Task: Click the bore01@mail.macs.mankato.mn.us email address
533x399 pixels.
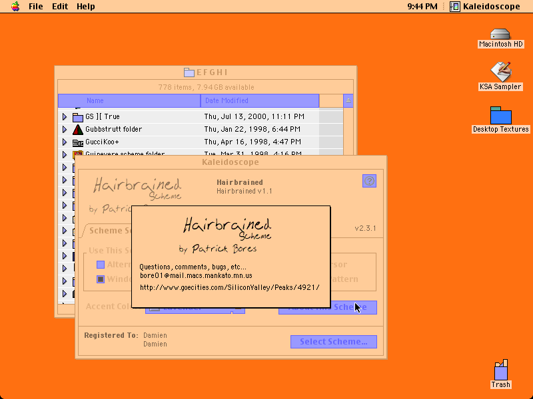Action: coord(196,275)
